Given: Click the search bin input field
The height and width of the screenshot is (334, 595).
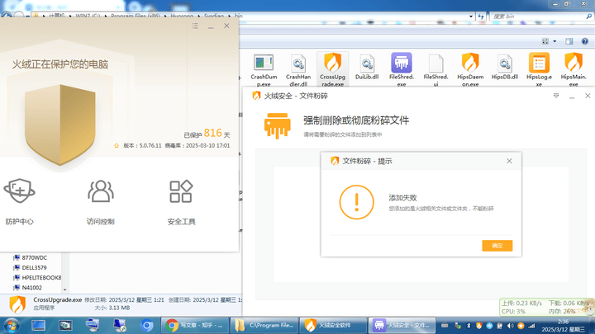Looking at the screenshot, I should pyautogui.click(x=537, y=16).
